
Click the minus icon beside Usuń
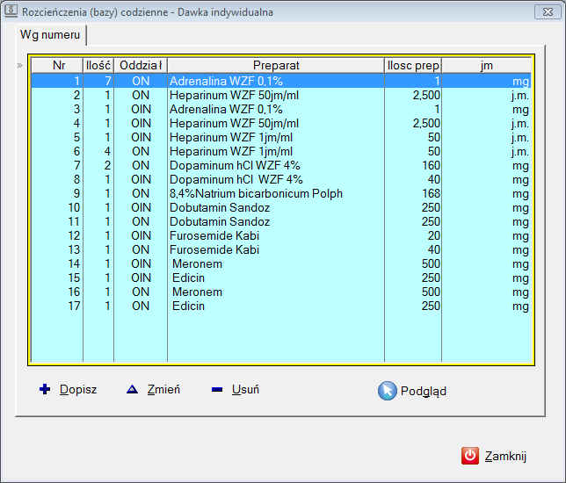tap(217, 389)
